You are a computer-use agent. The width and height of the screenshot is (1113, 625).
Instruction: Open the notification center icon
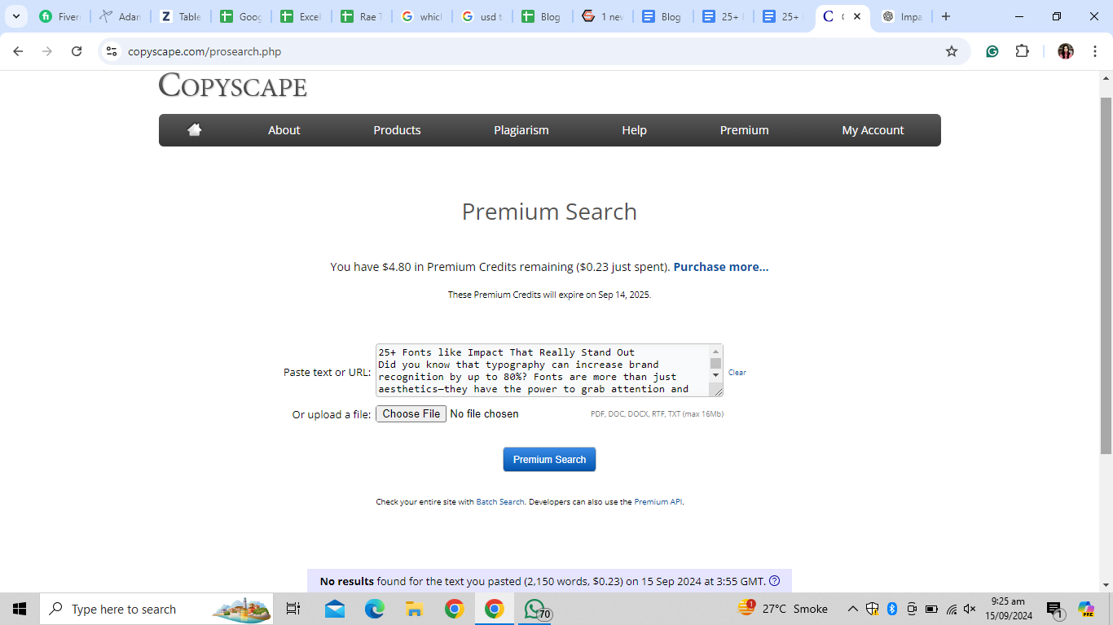pyautogui.click(x=1055, y=609)
